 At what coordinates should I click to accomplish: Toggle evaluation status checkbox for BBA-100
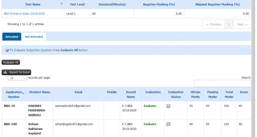pos(168,124)
